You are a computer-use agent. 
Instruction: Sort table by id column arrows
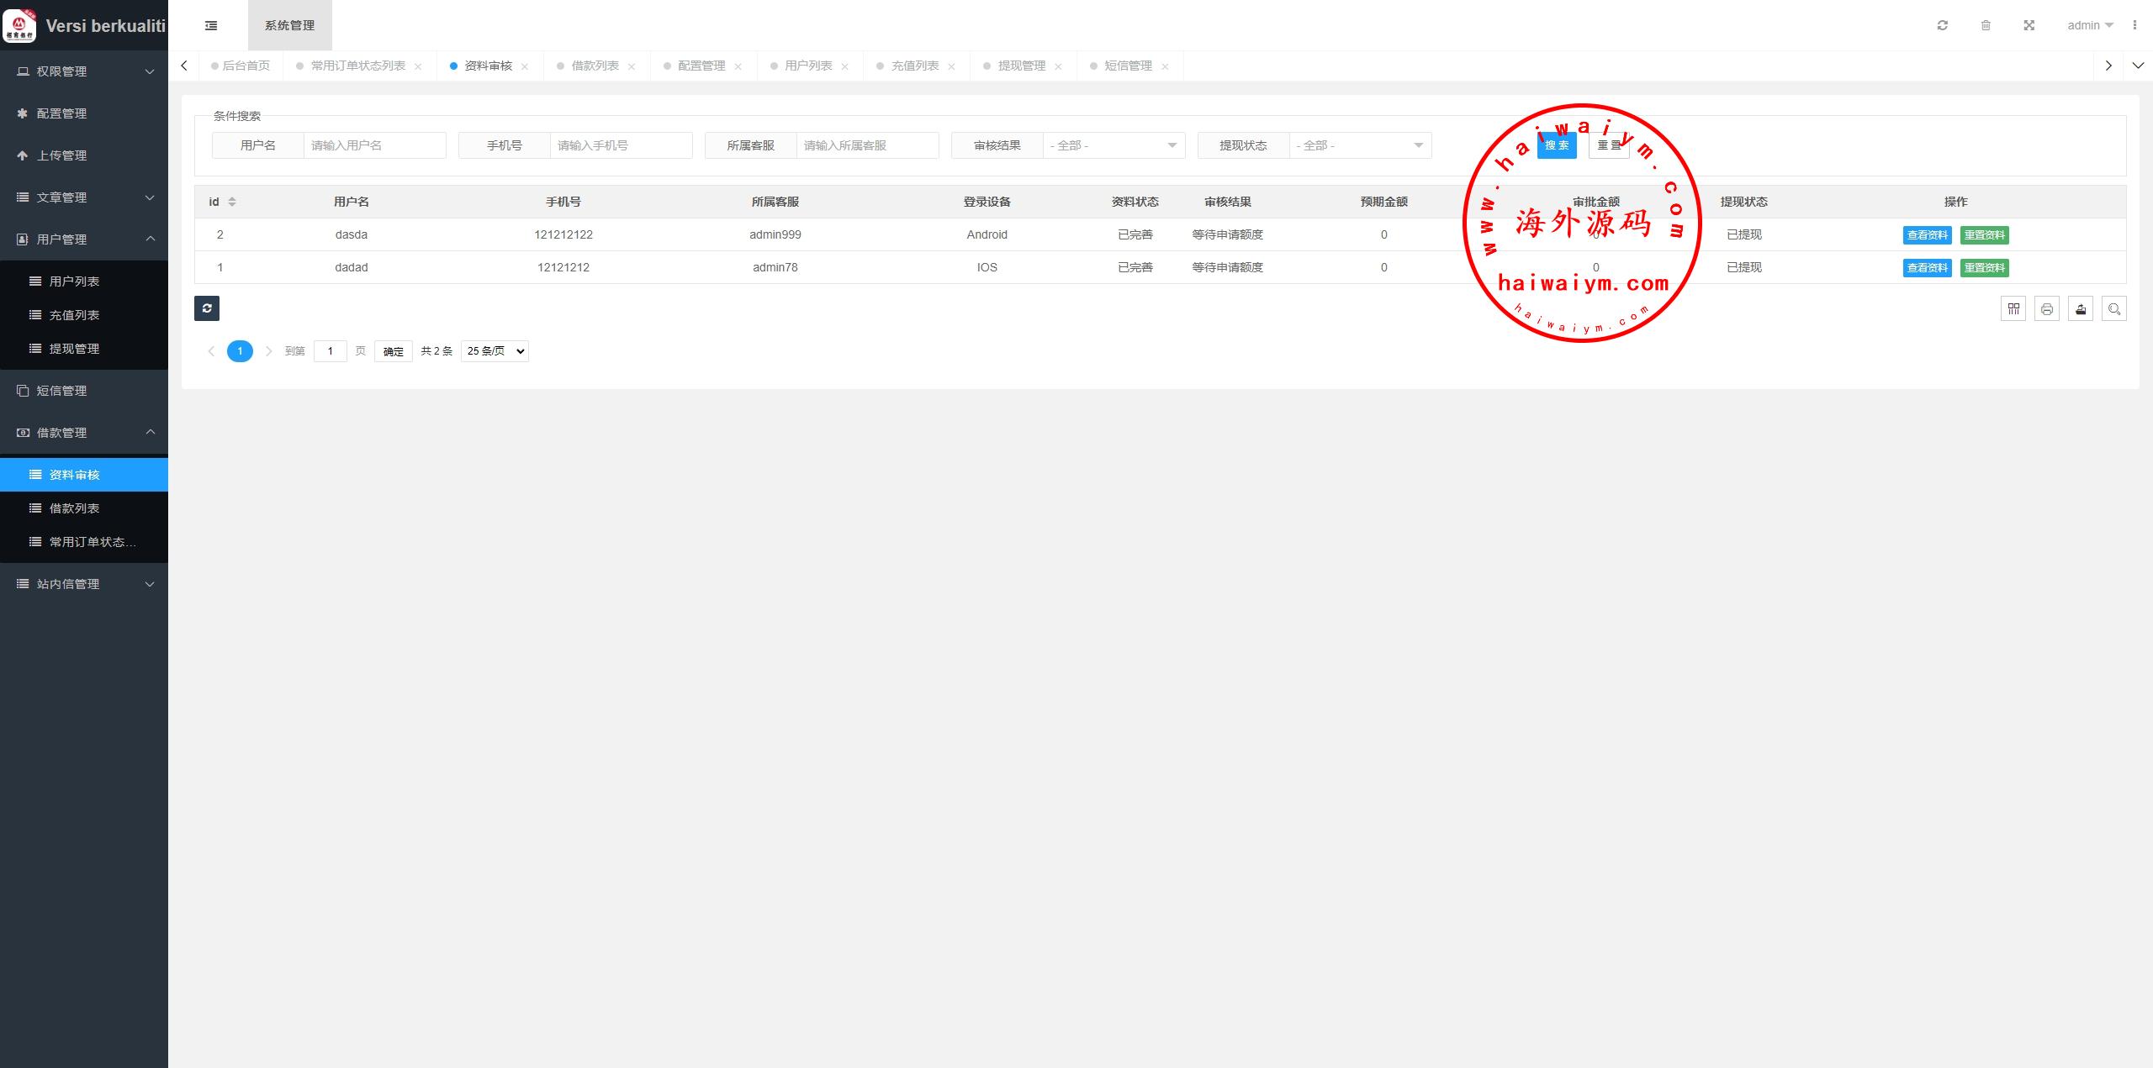[232, 202]
